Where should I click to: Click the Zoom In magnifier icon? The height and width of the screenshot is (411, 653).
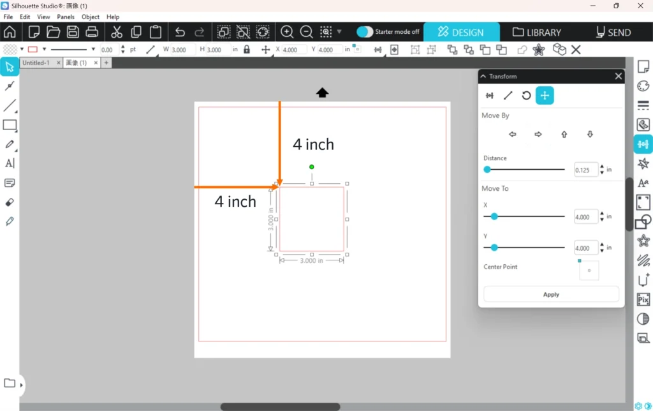287,32
